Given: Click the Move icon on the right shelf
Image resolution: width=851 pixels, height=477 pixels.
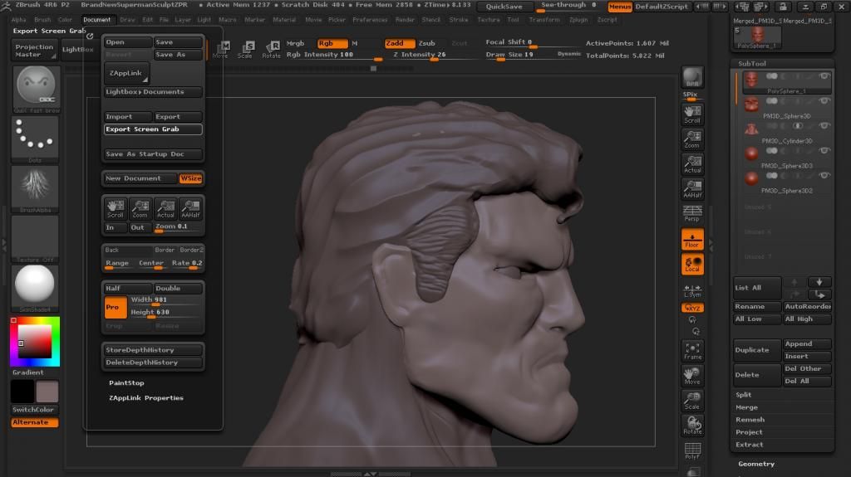Looking at the screenshot, I should (692, 375).
